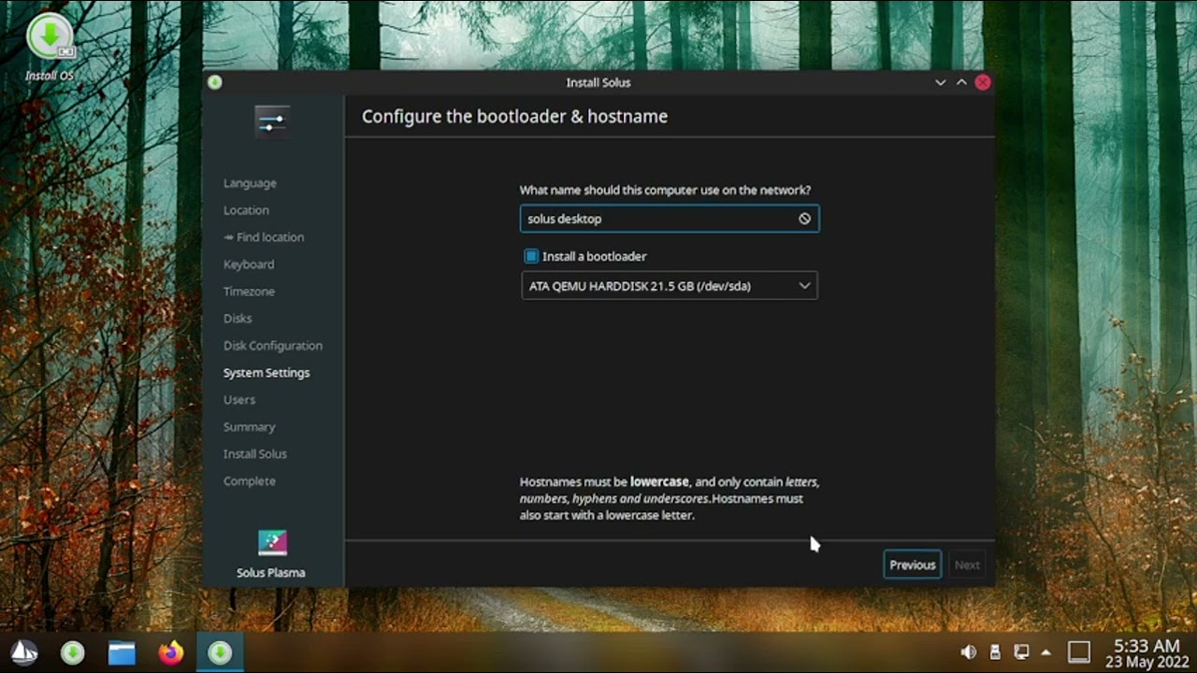Select Complete in the sidebar

(x=250, y=481)
